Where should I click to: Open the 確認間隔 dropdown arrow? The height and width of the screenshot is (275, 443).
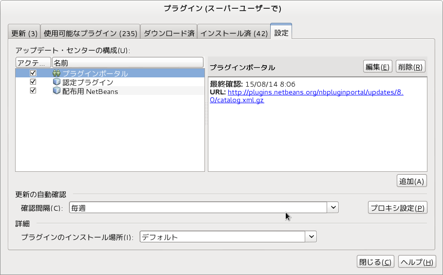pyautogui.click(x=333, y=207)
